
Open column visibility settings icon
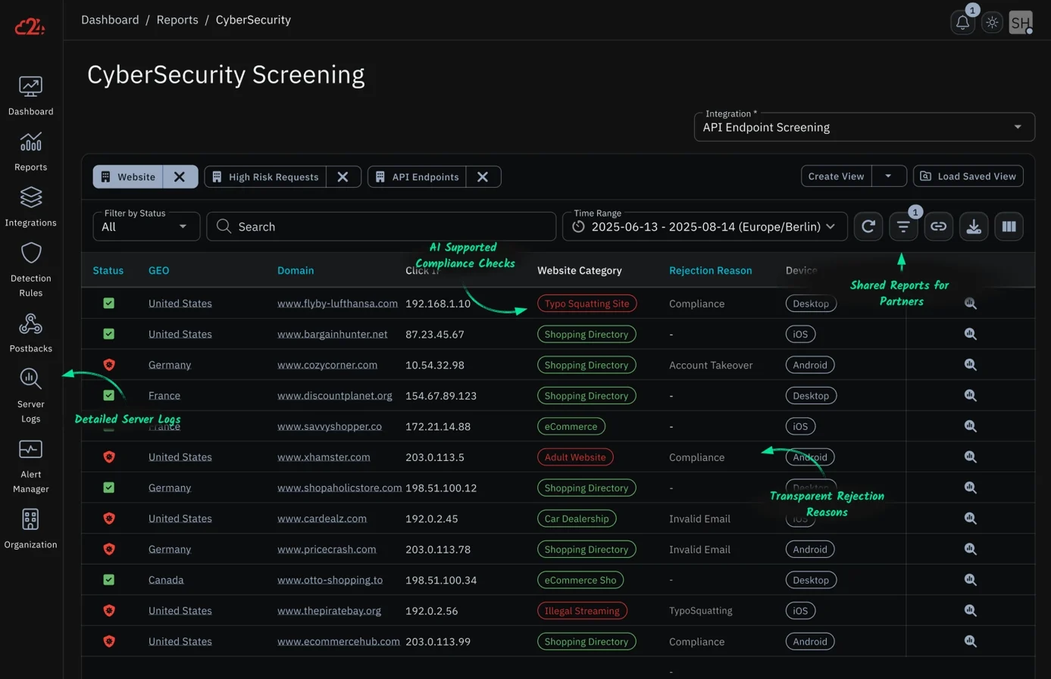click(1009, 226)
